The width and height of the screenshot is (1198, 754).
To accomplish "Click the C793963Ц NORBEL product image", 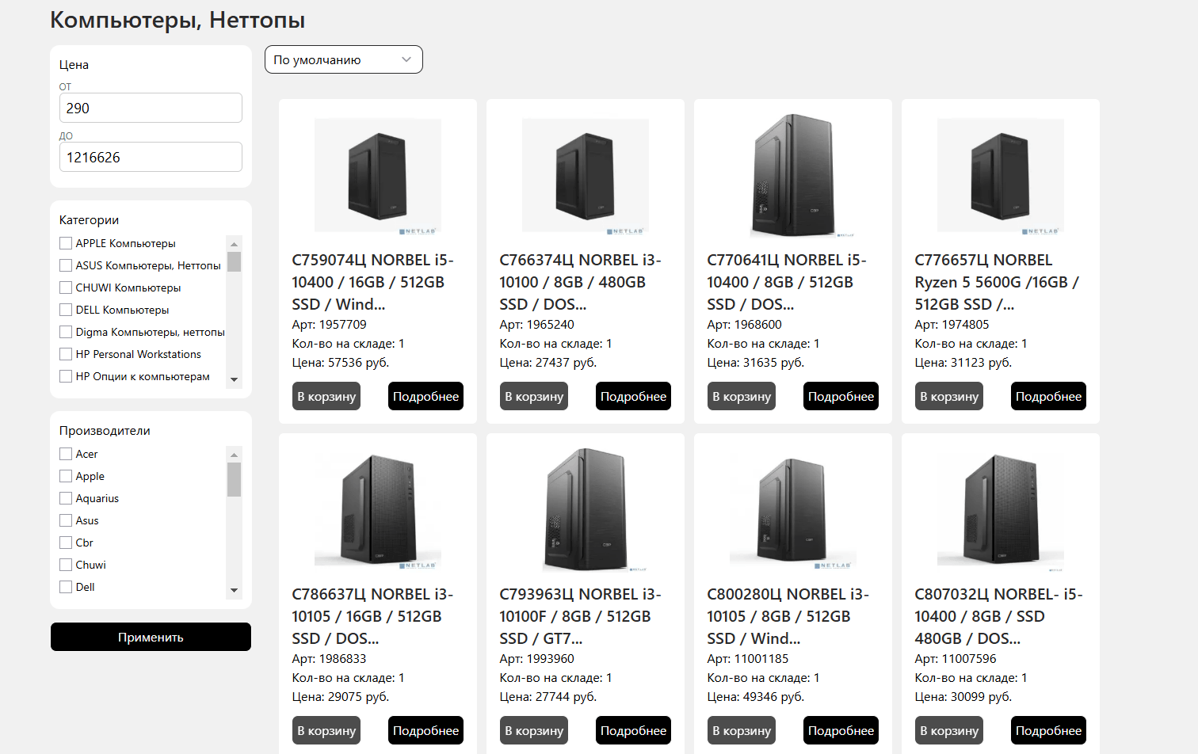I will [586, 510].
